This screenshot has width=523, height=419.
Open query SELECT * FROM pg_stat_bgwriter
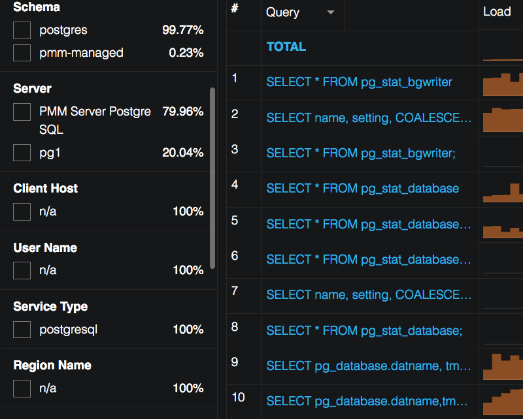pos(359,82)
